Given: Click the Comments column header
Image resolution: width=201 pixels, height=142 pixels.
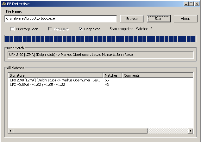Looking at the screenshot, I should [157, 75].
